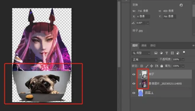Expand the opacity 100% dropdown arrow
The width and height of the screenshot is (195, 111).
click(x=183, y=60)
